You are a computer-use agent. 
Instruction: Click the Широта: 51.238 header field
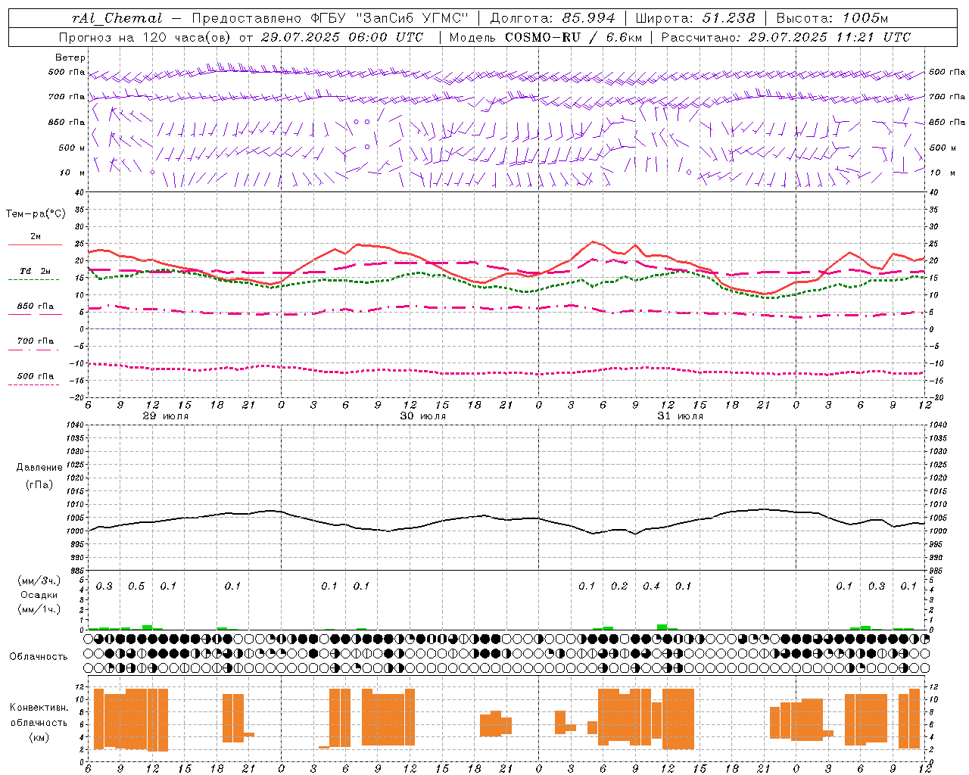tap(695, 18)
